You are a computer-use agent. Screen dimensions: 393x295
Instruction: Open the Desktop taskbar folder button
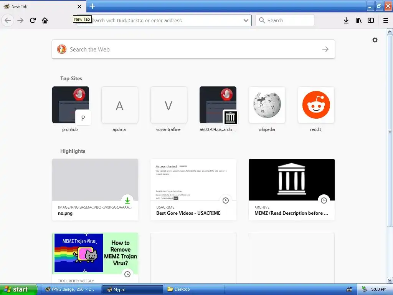[194, 289]
